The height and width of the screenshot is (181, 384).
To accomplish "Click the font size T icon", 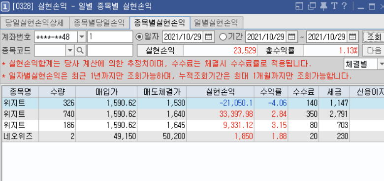I will [335, 6].
